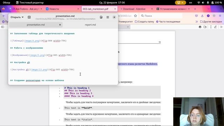
Task: Switch to the Ask Fedora browser tab
Action: [x=26, y=9]
